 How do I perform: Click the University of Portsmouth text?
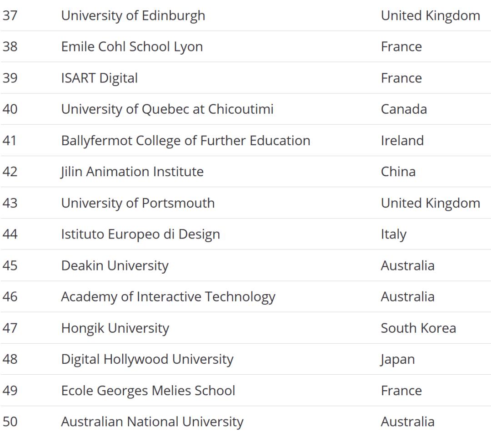(137, 203)
